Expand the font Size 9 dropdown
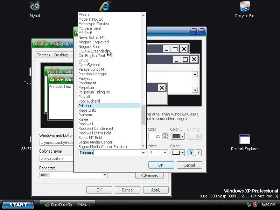 [165, 153]
